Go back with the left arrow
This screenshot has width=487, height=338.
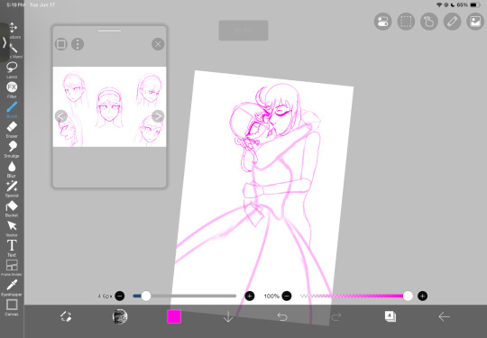[444, 316]
